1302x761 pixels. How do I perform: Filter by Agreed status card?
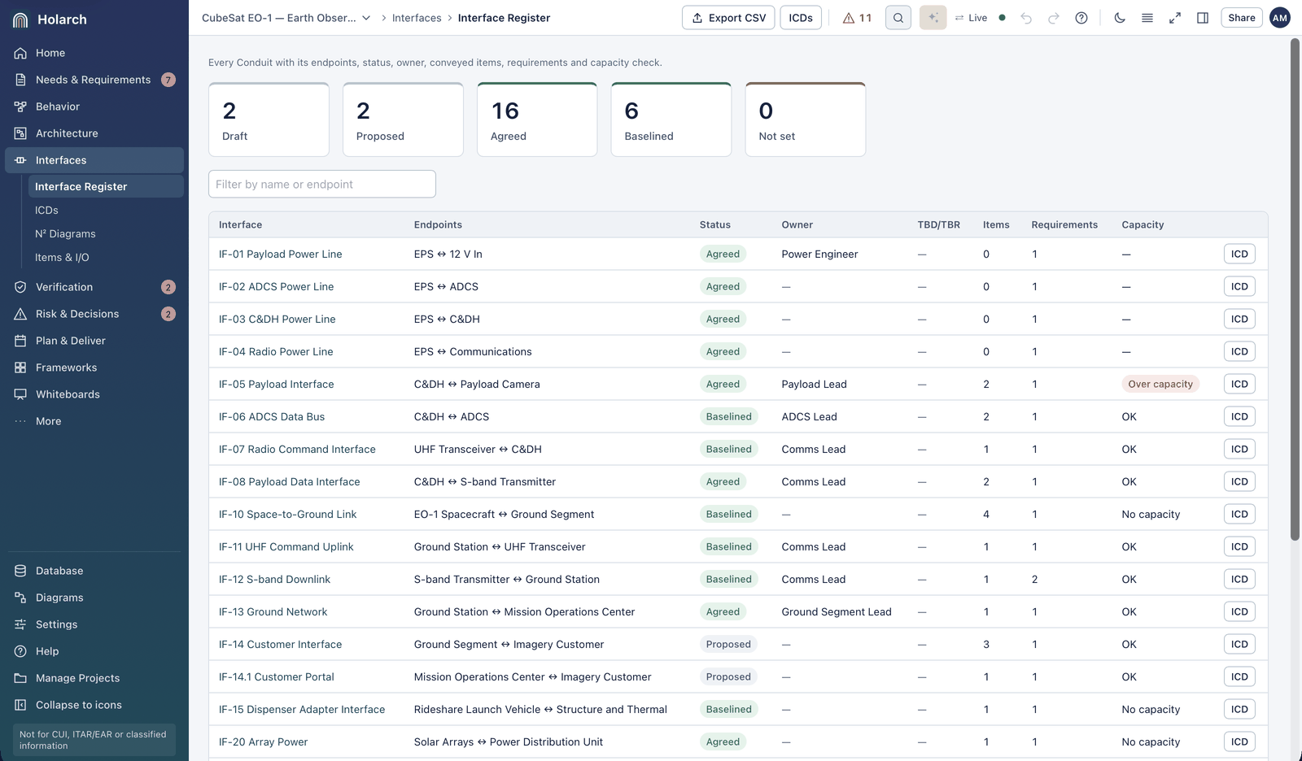[537, 120]
